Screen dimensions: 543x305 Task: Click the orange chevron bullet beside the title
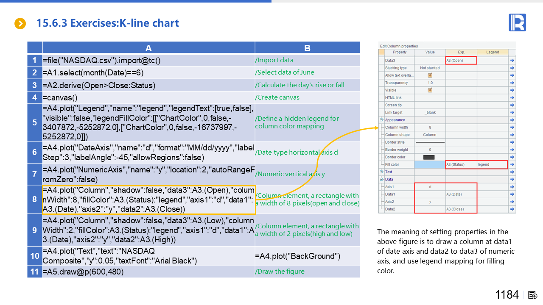pyautogui.click(x=20, y=23)
